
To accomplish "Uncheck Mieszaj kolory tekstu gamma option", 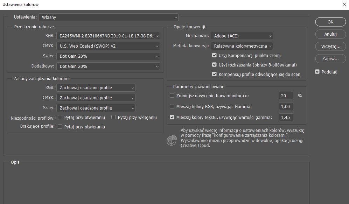I will pyautogui.click(x=172, y=117).
